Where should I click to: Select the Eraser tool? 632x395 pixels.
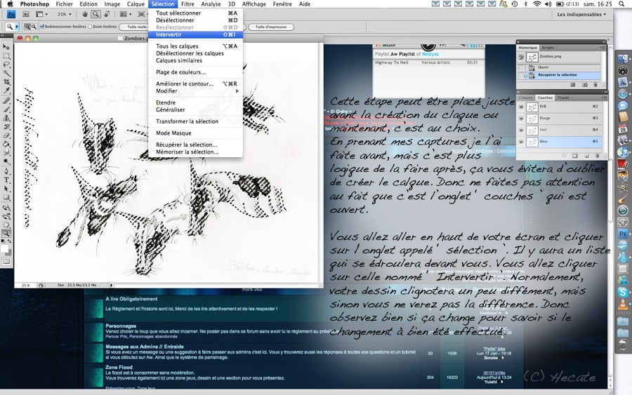[x=6, y=135]
